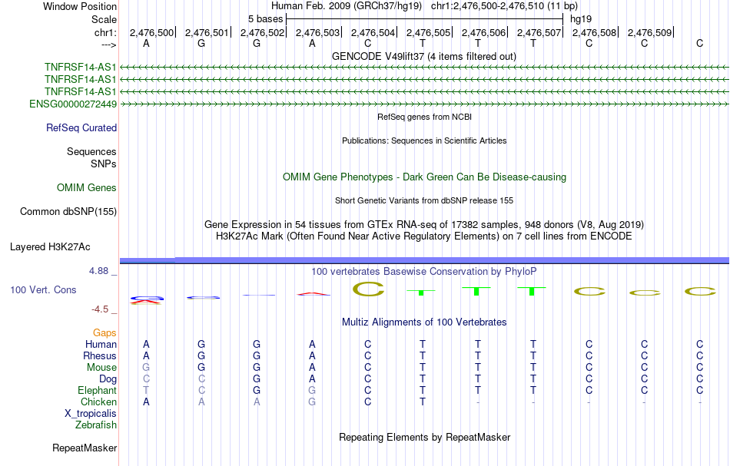Click the Elephant row's faded G base
This screenshot has height=466, width=730.
coord(312,390)
